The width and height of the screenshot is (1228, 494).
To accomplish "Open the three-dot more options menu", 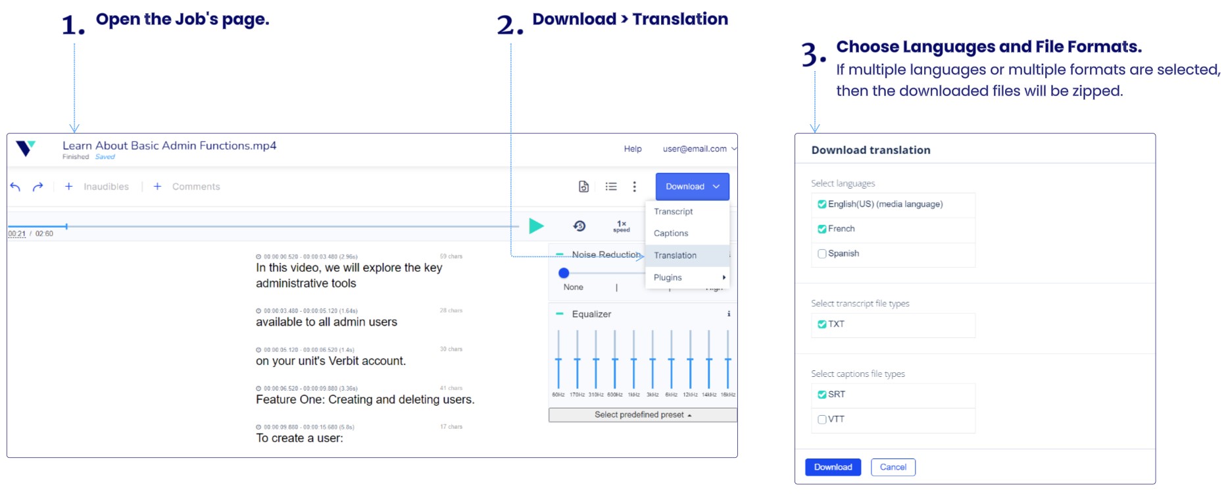I will 635,187.
